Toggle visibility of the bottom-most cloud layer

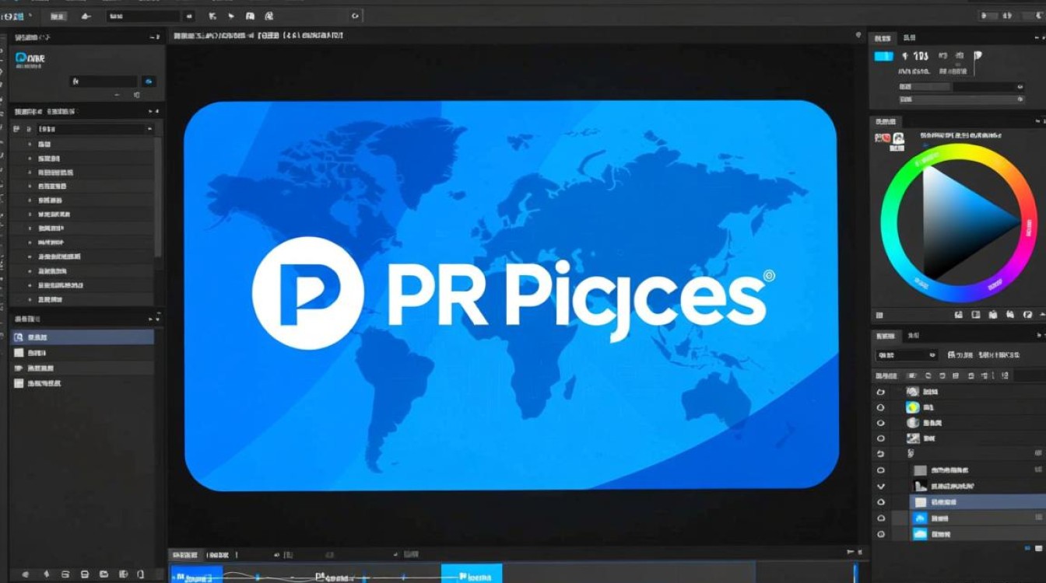pos(881,534)
